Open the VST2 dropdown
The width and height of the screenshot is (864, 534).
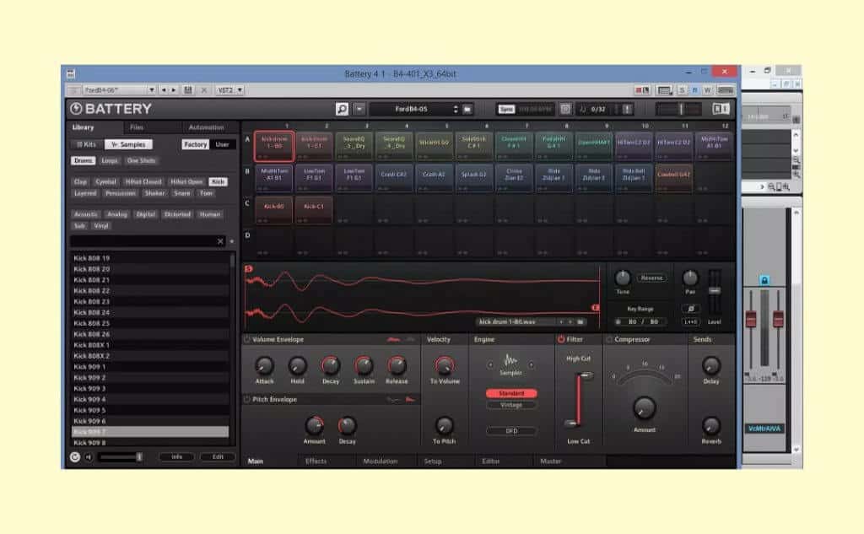pos(229,89)
